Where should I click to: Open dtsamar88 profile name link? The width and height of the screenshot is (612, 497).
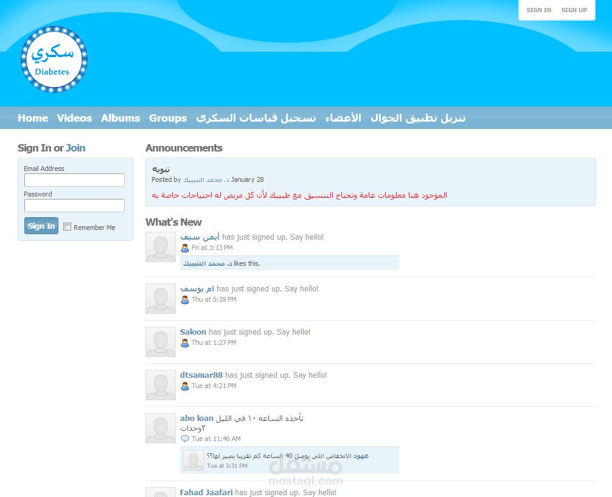(x=201, y=375)
